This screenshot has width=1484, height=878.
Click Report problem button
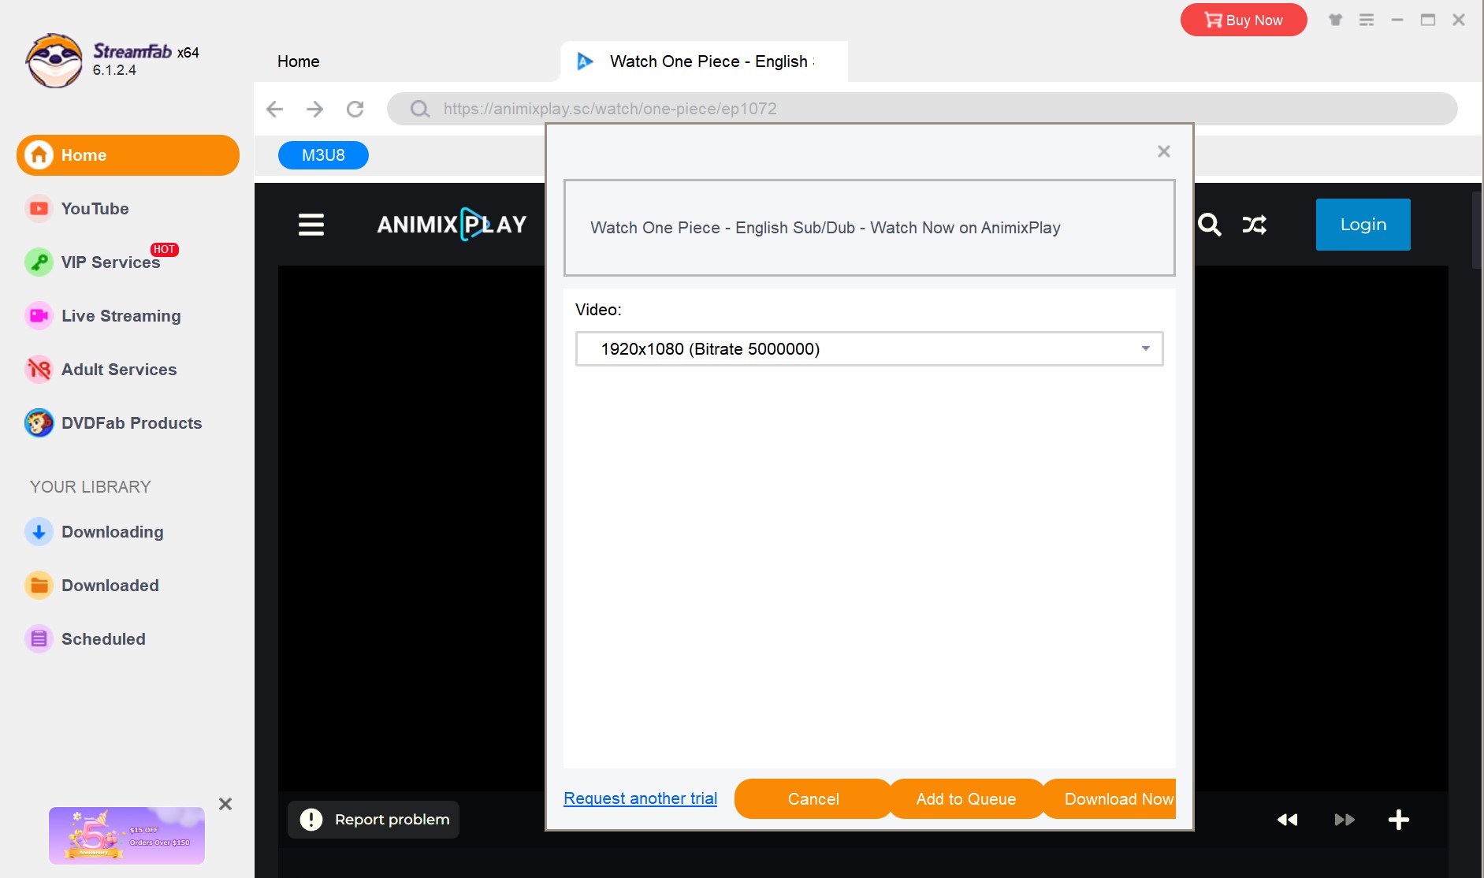point(374,820)
